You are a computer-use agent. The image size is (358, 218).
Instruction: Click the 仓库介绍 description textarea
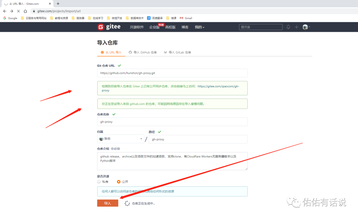pyautogui.click(x=172, y=161)
